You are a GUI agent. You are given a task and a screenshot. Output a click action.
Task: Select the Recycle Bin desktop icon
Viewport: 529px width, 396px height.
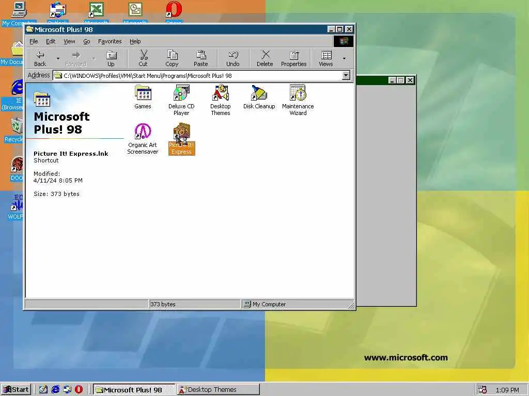(x=13, y=130)
